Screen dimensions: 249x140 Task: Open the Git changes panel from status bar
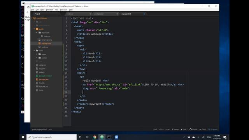point(203,129)
